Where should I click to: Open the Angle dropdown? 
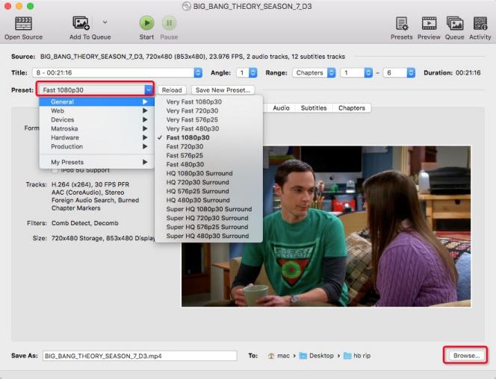pos(252,73)
